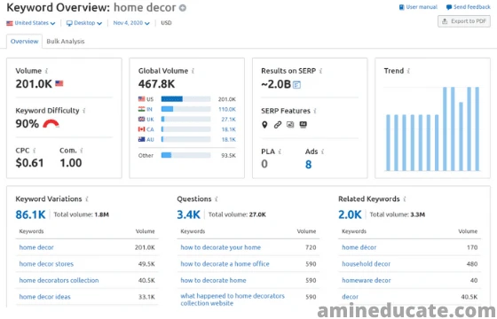Viewport: 497px width, 319px height.
Task: Click the info icon next to Ads
Action: click(x=323, y=152)
